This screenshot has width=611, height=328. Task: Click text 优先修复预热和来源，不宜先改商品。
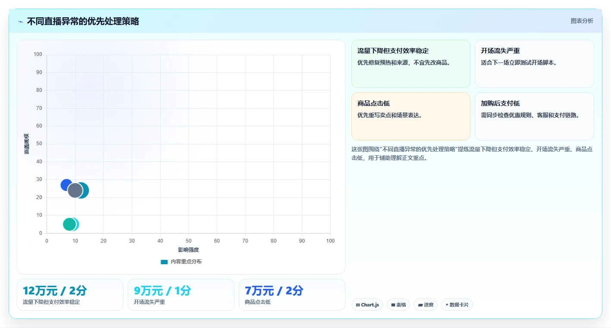(404, 62)
